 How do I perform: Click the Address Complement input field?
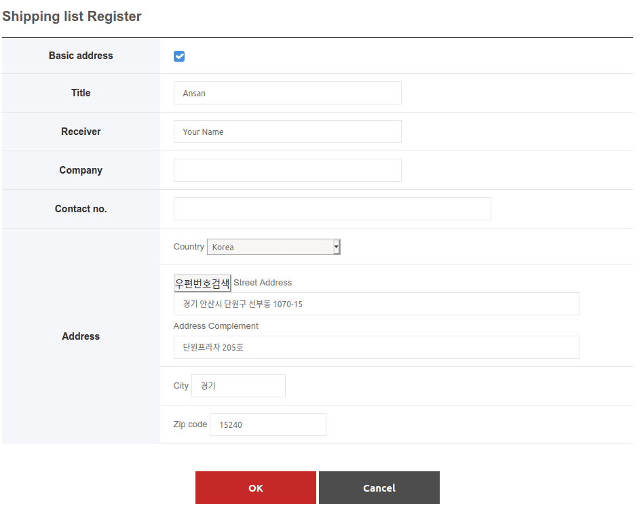point(377,347)
